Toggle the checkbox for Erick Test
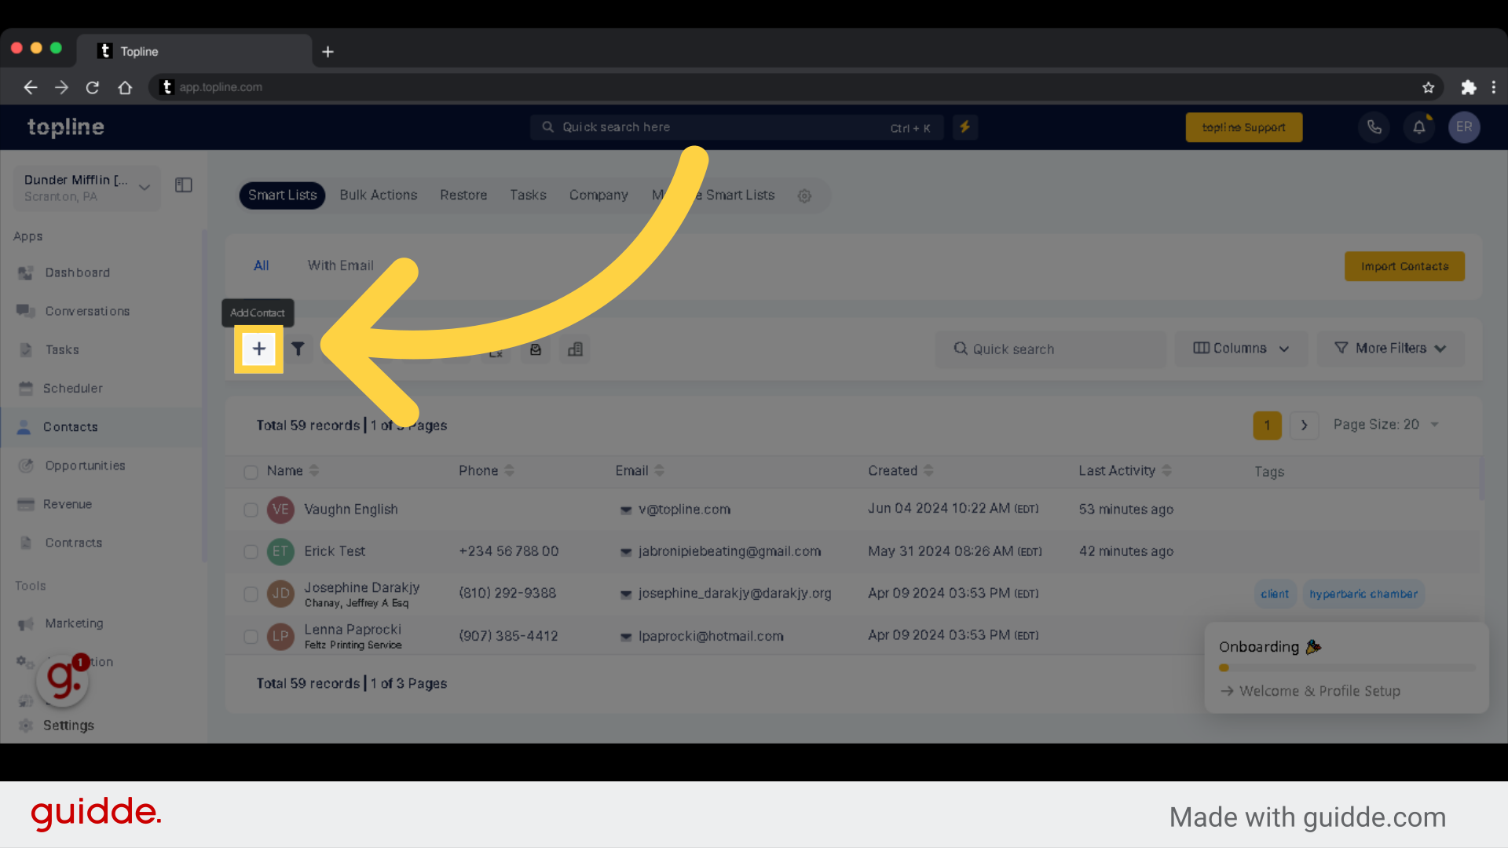The image size is (1508, 848). (x=251, y=551)
